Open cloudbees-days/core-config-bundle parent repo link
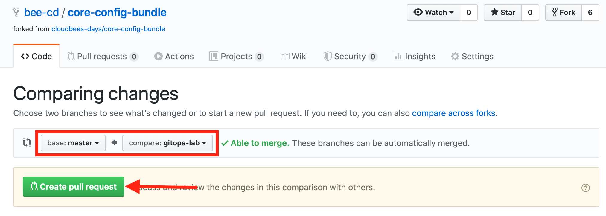606x216 pixels. (x=108, y=29)
